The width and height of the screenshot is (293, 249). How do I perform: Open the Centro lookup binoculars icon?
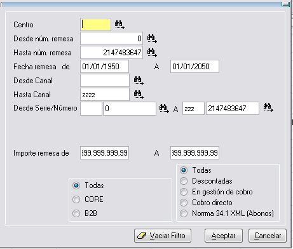click(x=119, y=25)
